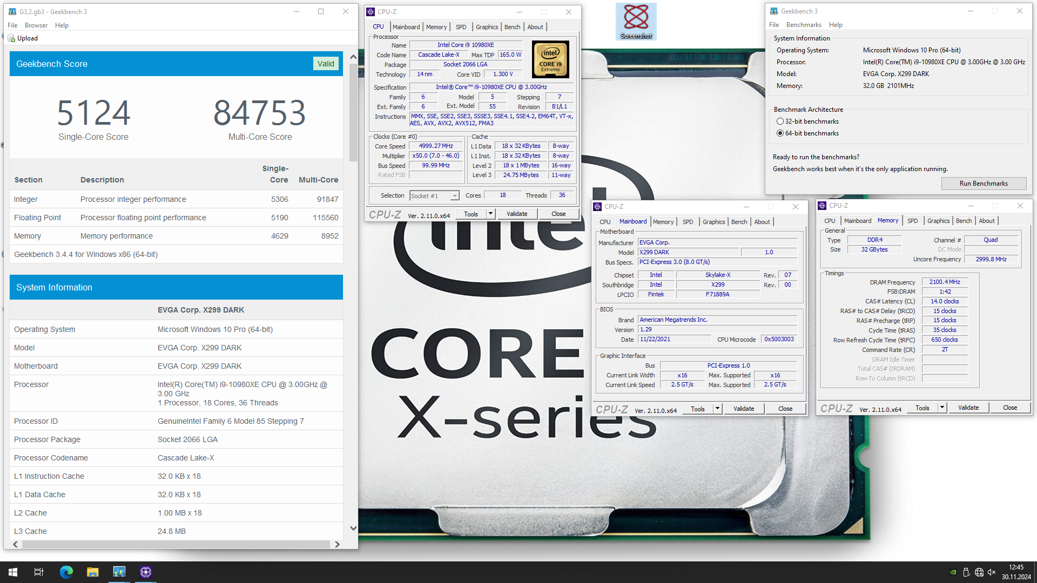Open File menu in the Geekbench 3 results window

(12, 25)
